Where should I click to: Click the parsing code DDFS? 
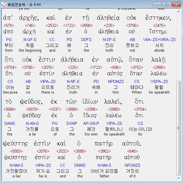pos(86,40)
